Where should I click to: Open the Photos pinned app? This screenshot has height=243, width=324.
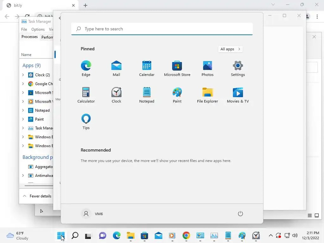click(x=208, y=69)
